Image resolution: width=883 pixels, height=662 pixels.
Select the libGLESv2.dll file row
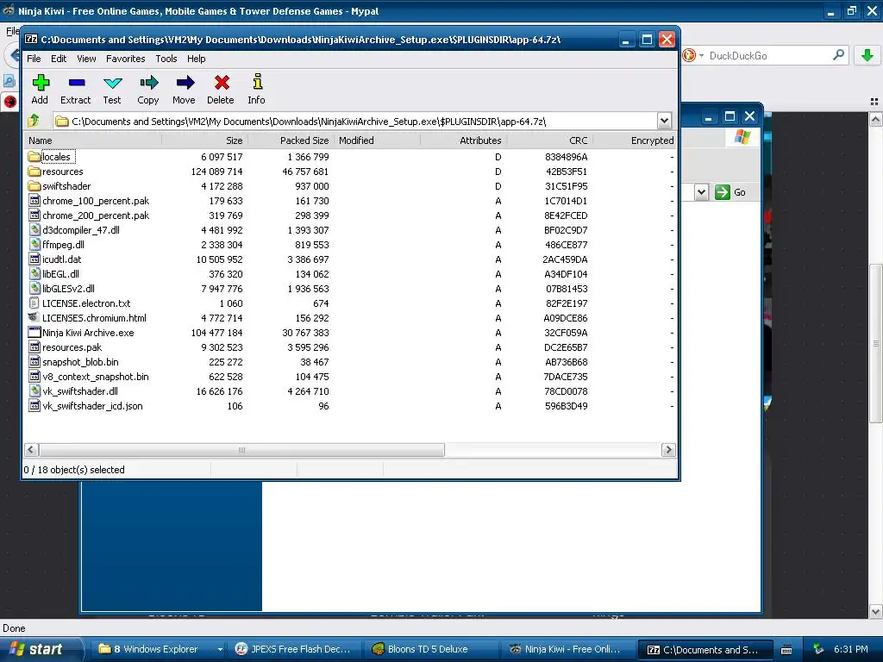(x=350, y=289)
